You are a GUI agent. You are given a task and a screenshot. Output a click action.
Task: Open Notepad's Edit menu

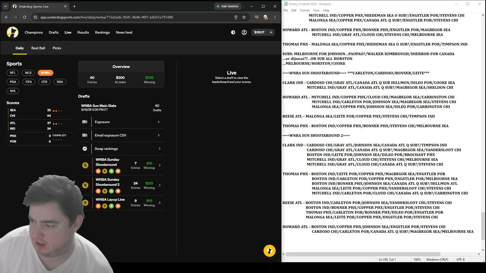click(294, 10)
